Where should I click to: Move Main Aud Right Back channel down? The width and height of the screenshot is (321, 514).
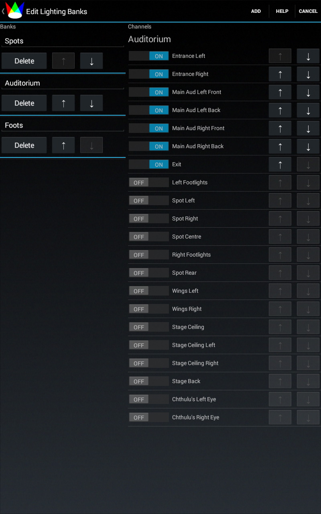click(308, 146)
